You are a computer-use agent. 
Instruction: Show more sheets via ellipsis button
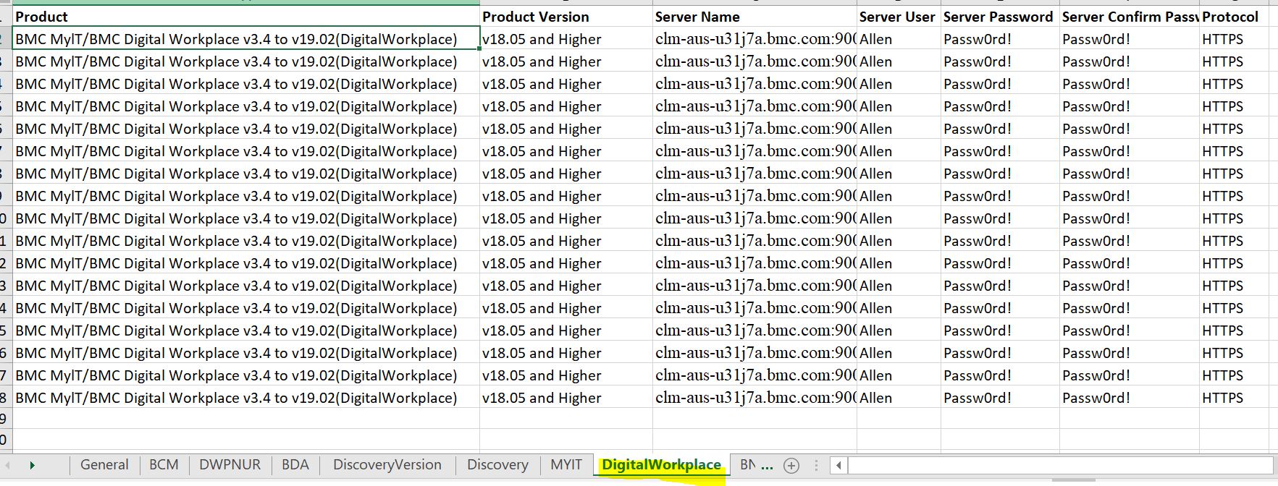[768, 466]
